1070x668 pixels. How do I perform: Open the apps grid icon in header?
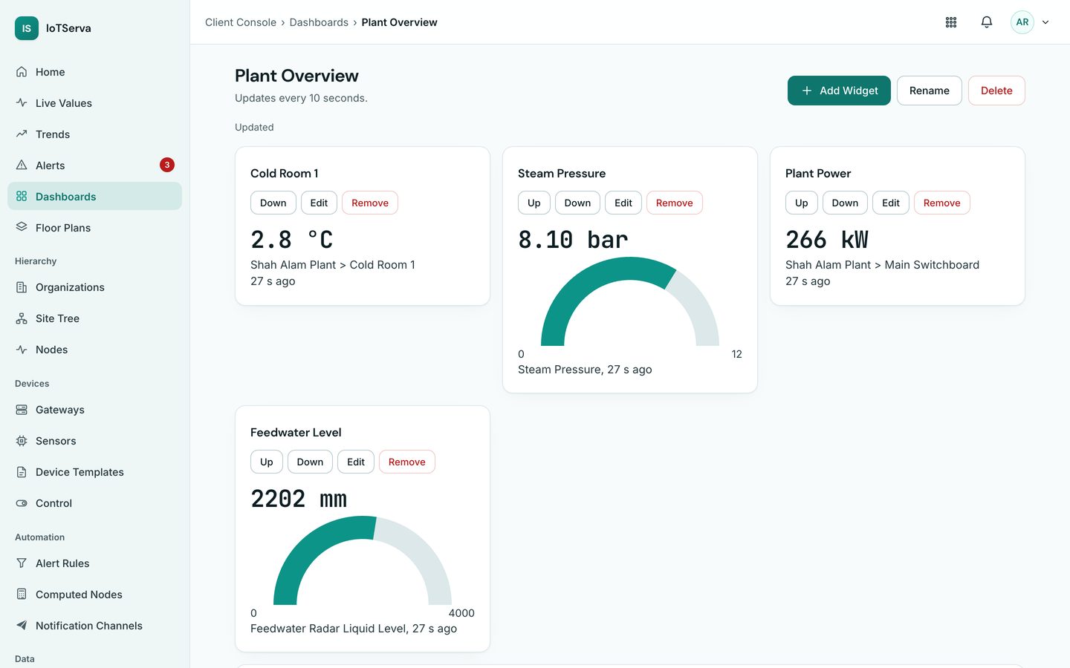tap(951, 22)
